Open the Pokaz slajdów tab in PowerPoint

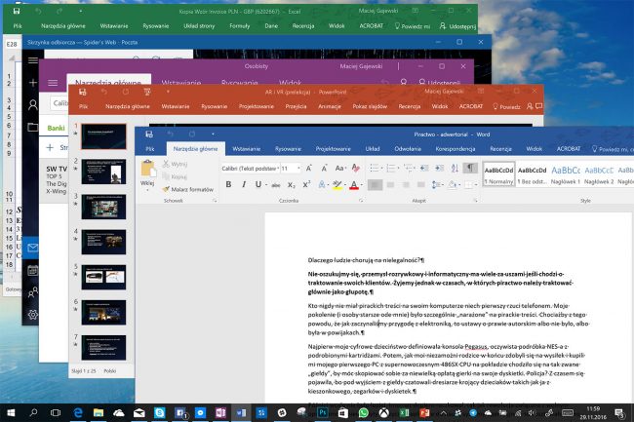[370, 106]
